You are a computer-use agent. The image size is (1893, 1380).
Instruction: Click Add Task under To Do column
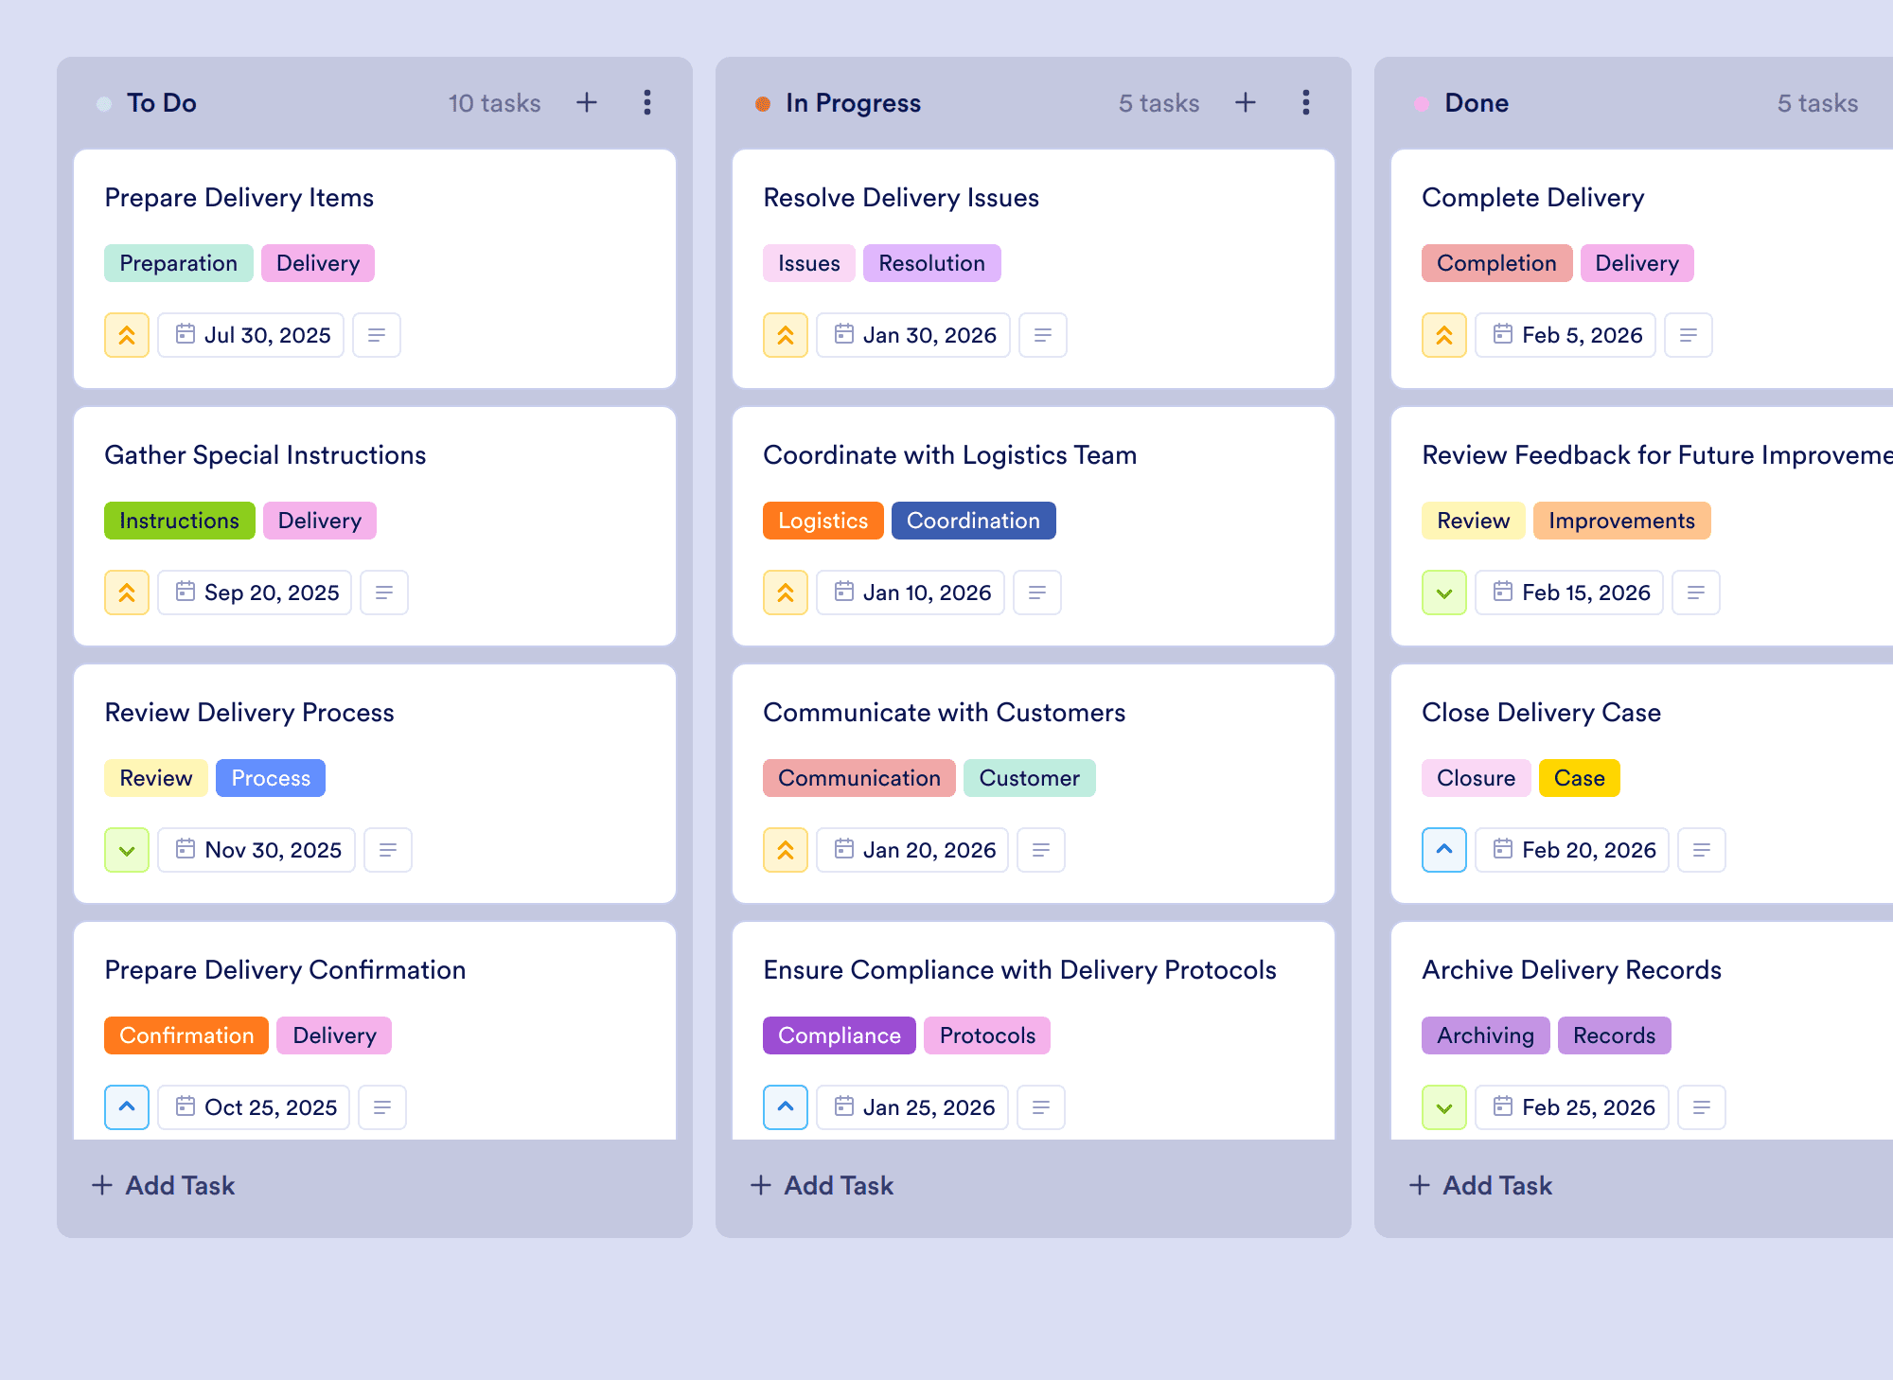tap(163, 1185)
